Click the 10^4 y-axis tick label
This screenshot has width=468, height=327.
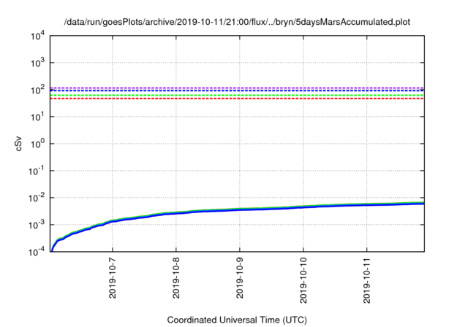tap(38, 36)
